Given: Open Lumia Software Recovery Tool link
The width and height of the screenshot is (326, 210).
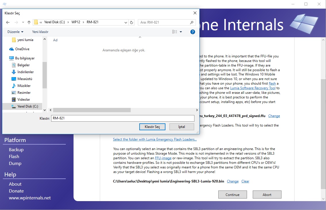Looking at the screenshot, I should 252,88.
